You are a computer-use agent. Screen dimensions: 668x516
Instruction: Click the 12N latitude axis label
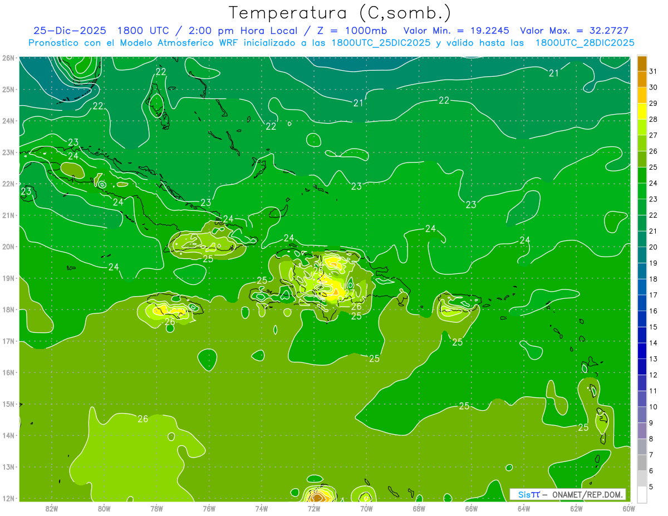tap(8, 498)
